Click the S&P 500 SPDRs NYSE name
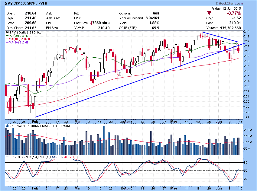 [x=30, y=3]
